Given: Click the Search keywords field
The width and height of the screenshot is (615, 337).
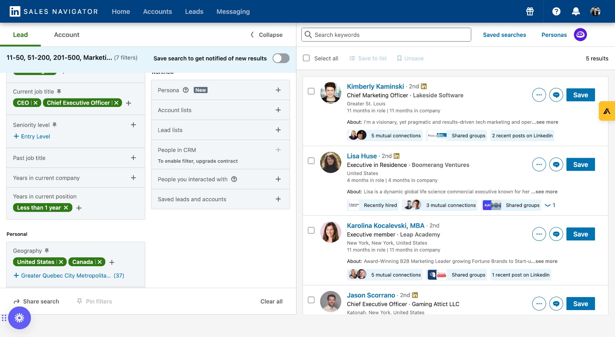Looking at the screenshot, I should (x=386, y=35).
